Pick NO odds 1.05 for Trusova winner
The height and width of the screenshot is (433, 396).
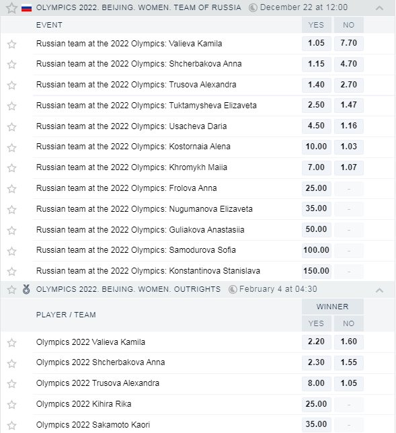tap(349, 383)
